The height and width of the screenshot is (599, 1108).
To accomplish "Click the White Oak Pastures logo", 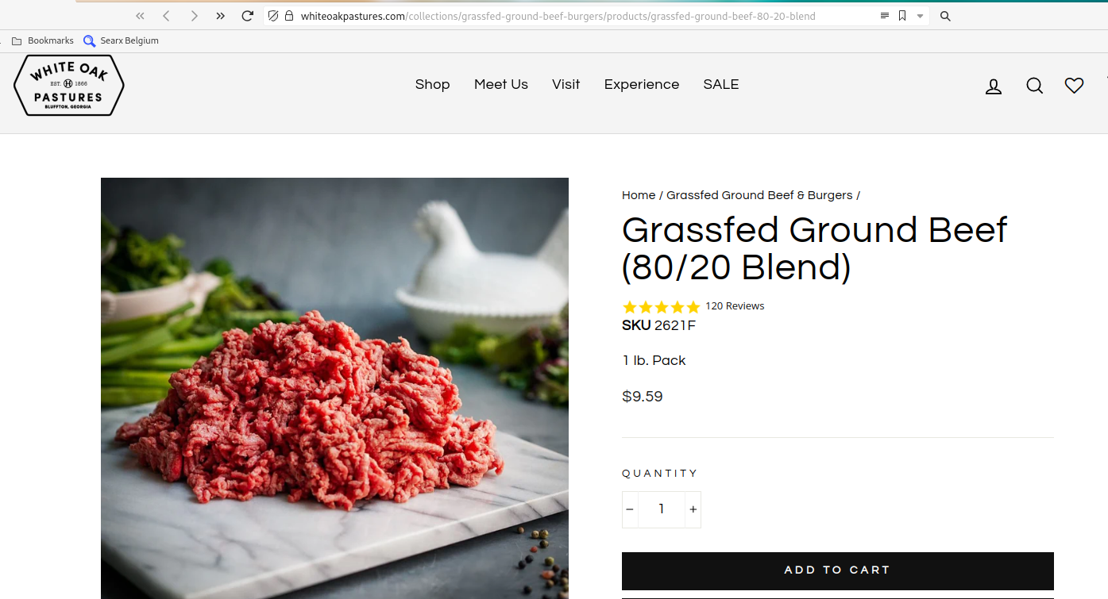I will point(69,85).
